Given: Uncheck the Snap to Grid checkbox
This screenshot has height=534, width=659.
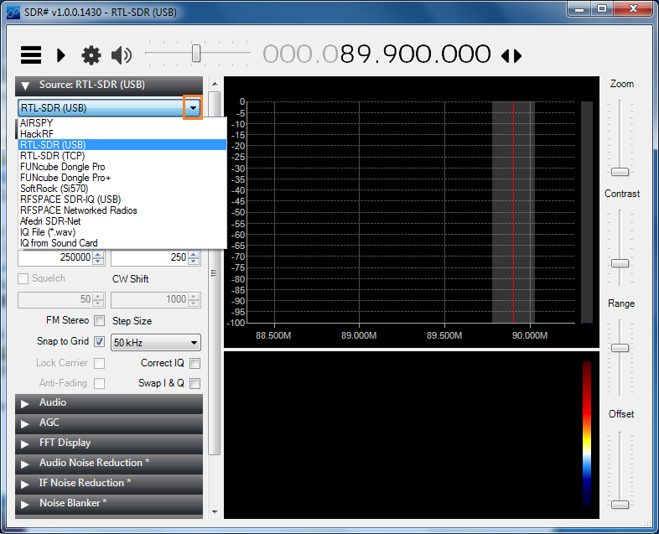Looking at the screenshot, I should tap(100, 342).
